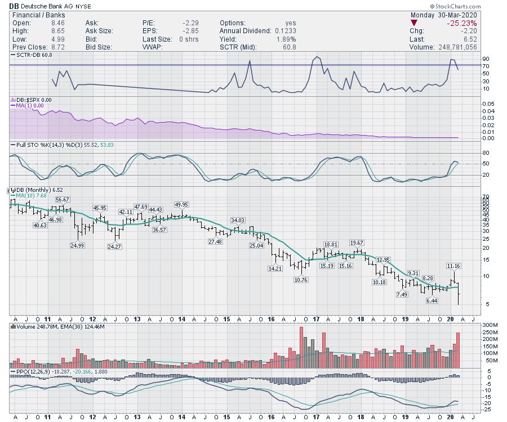Click the tallest volume bar in 2016

pyautogui.click(x=301, y=347)
